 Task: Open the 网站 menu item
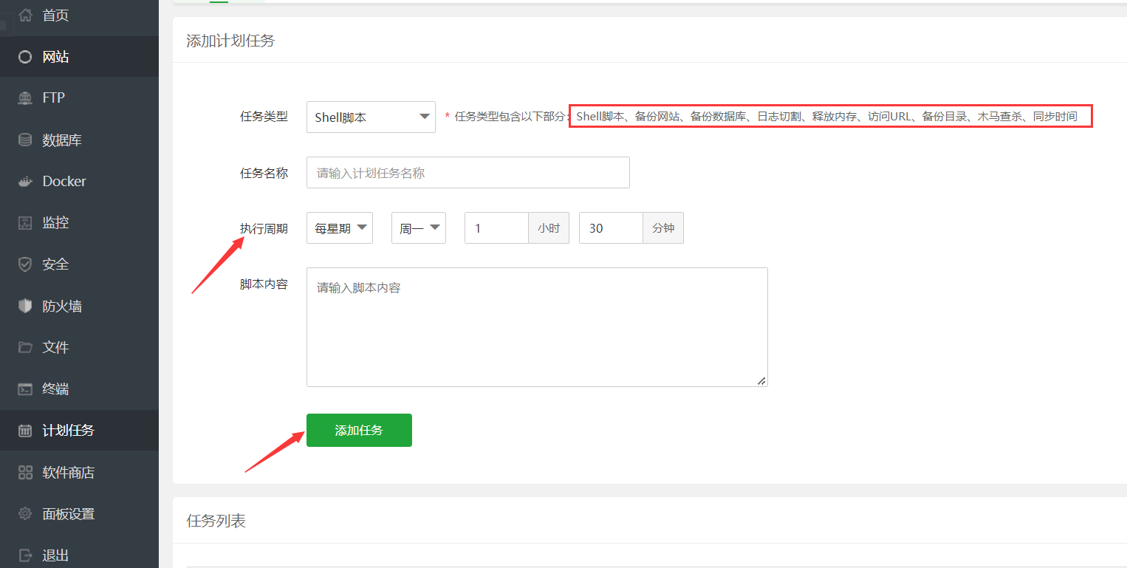pyautogui.click(x=55, y=57)
